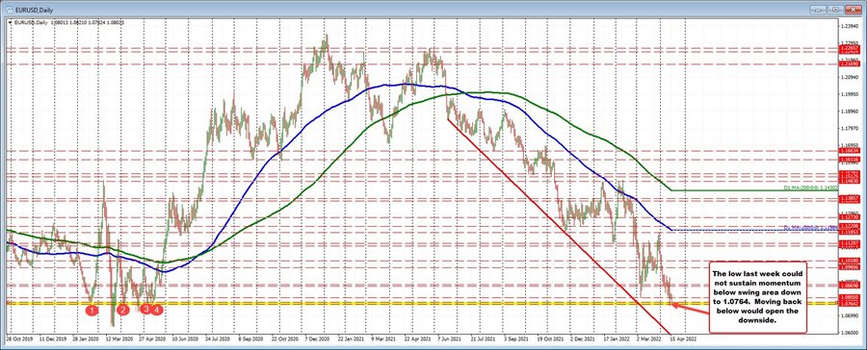Collapse the EURUSD,Daily symbol arrow in chart

tap(10, 23)
